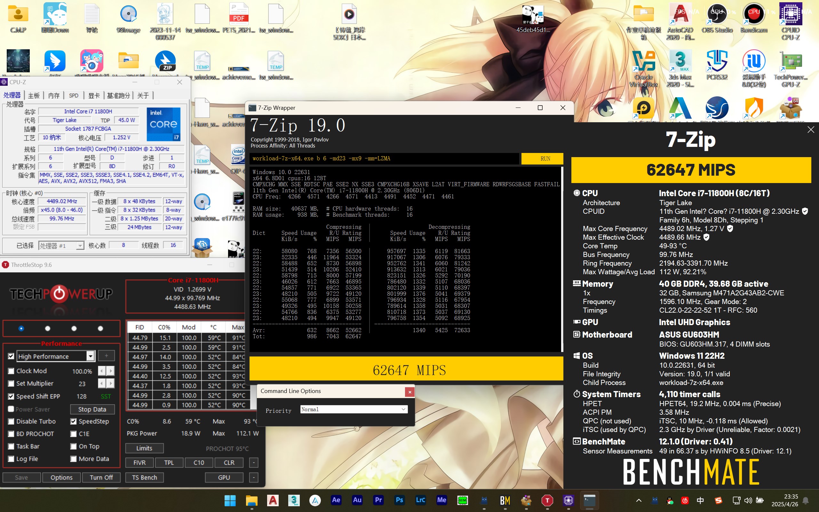Viewport: 819px width, 512px height.
Task: Open the High Performance power plan dropdown
Action: [90, 356]
